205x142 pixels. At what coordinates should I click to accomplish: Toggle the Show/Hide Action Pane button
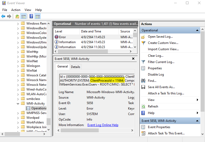click(x=37, y=16)
